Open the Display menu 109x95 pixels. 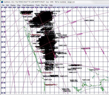click(x=13, y=5)
